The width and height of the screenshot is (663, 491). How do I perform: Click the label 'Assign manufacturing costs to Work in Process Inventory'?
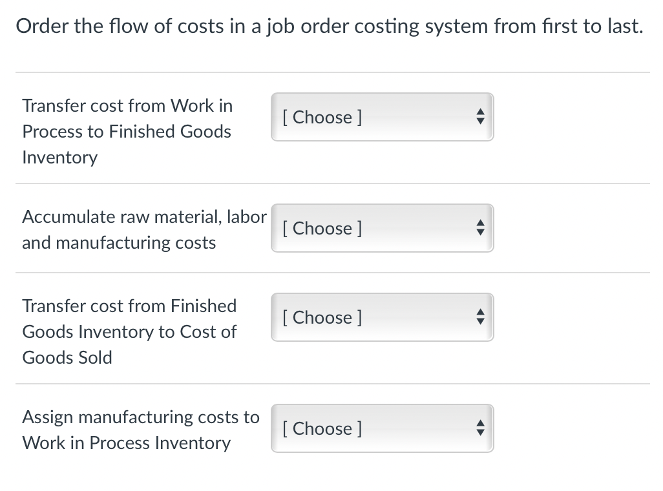pyautogui.click(x=140, y=430)
